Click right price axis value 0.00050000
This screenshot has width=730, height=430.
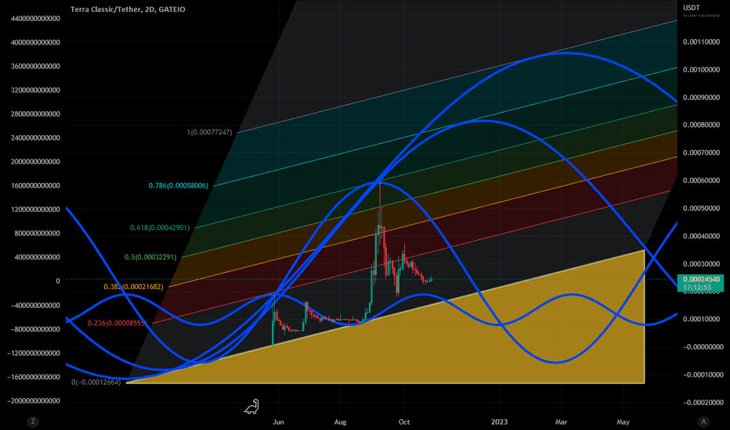(701, 208)
